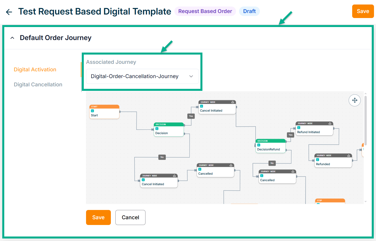Select the Digital Activation tab
Screen dimensions: 376x241
[x=35, y=70]
